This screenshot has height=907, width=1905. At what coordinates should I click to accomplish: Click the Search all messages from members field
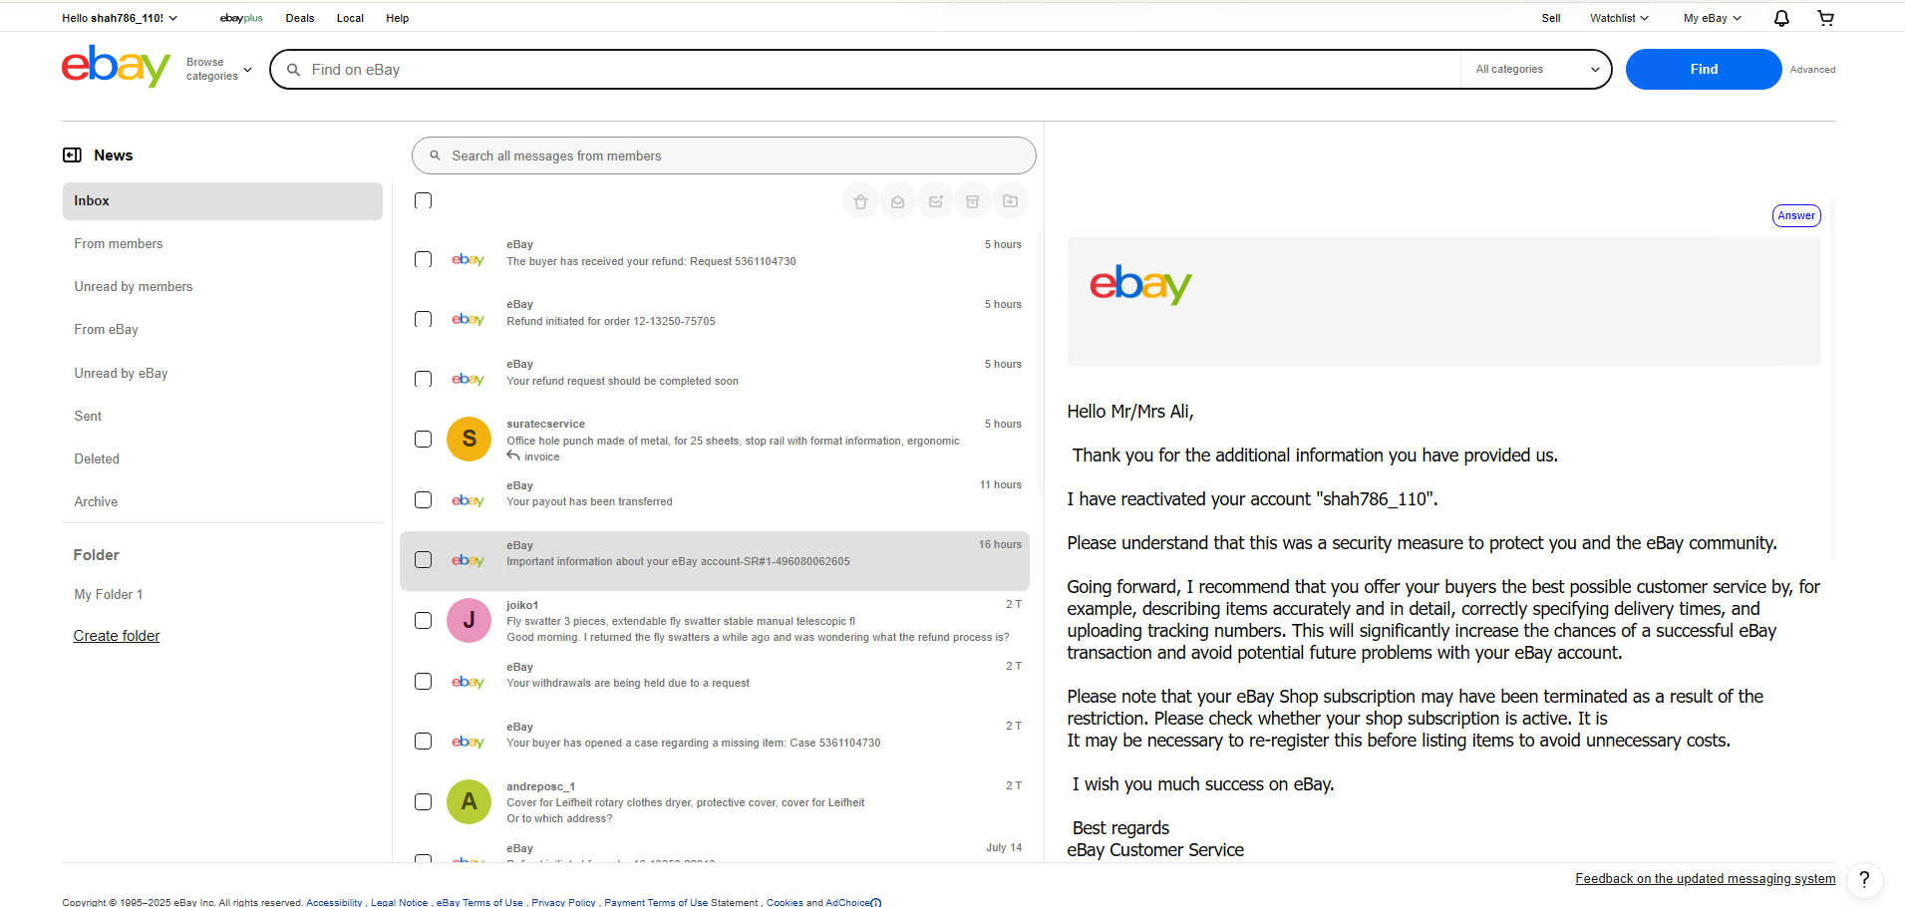tap(724, 156)
